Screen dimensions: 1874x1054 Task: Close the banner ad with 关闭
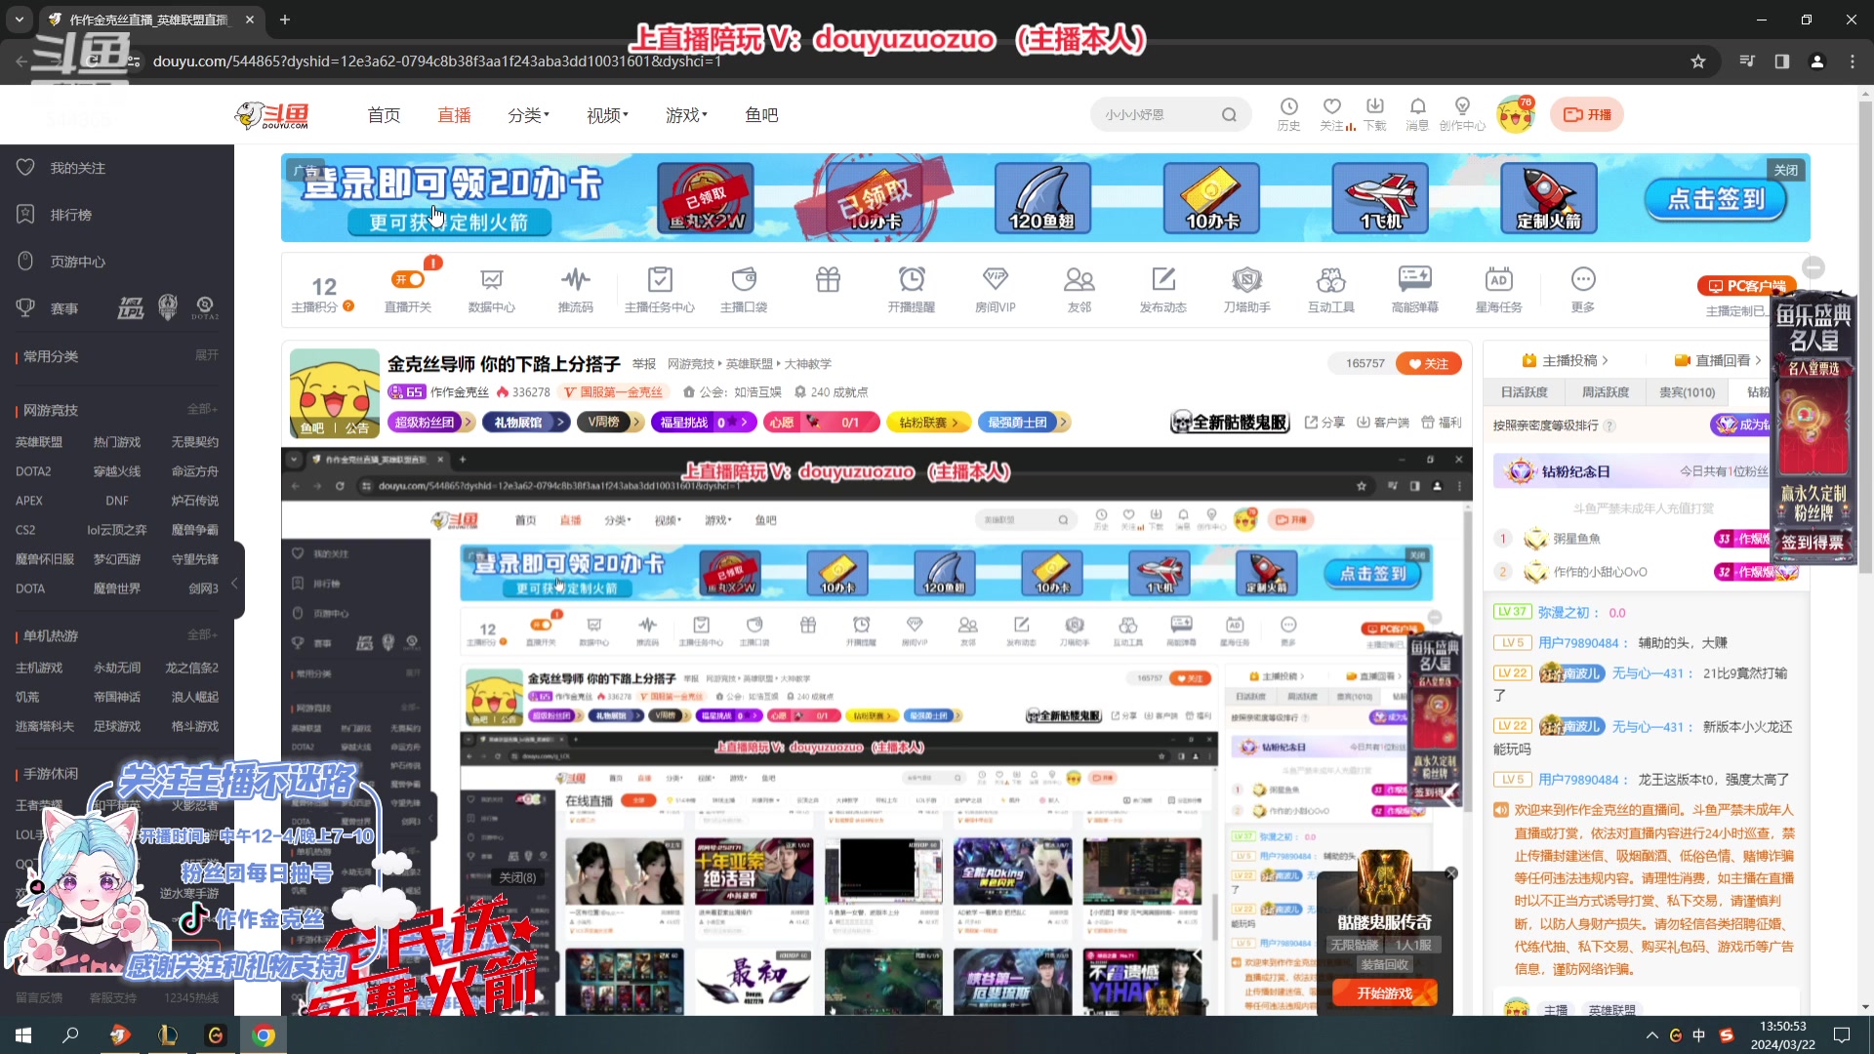click(1786, 170)
